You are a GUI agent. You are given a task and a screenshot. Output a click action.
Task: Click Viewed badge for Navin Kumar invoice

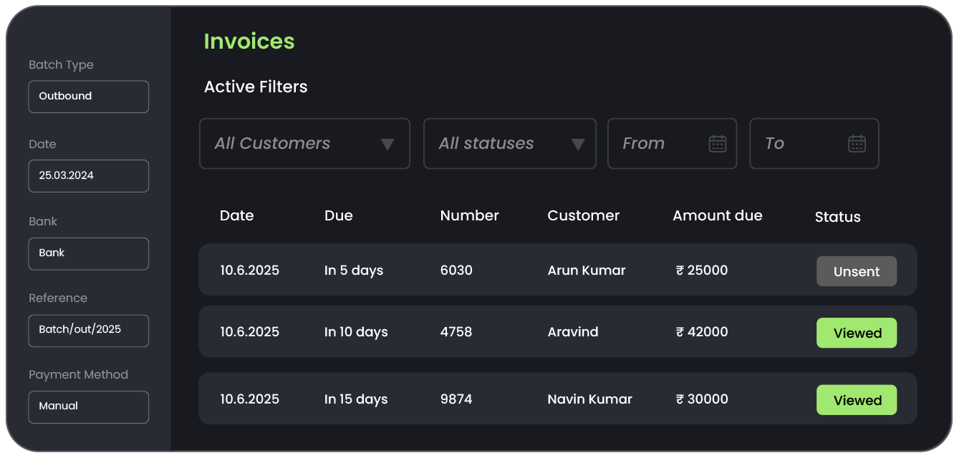(x=856, y=400)
